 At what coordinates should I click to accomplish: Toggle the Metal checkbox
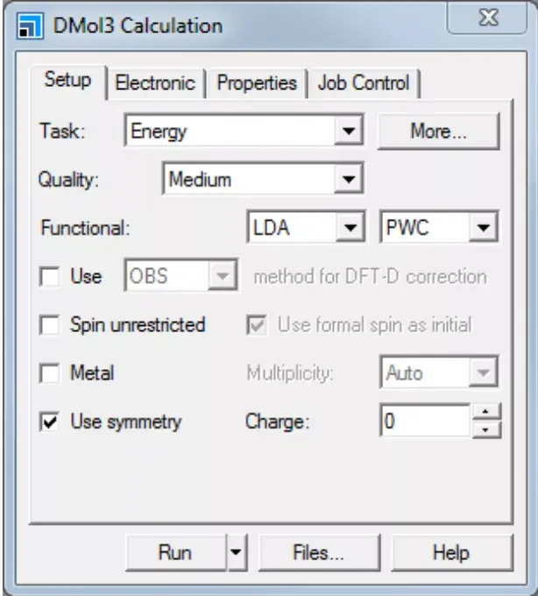50,373
